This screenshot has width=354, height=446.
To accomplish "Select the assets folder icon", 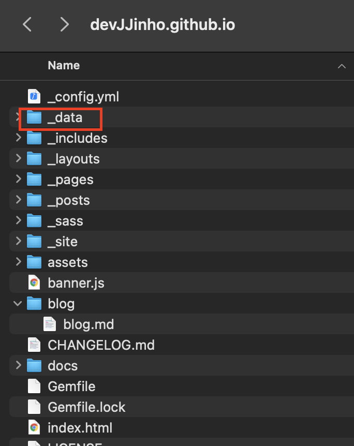I will (x=34, y=262).
